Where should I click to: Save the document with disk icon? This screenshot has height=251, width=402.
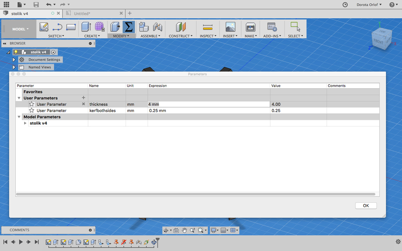point(36,4)
